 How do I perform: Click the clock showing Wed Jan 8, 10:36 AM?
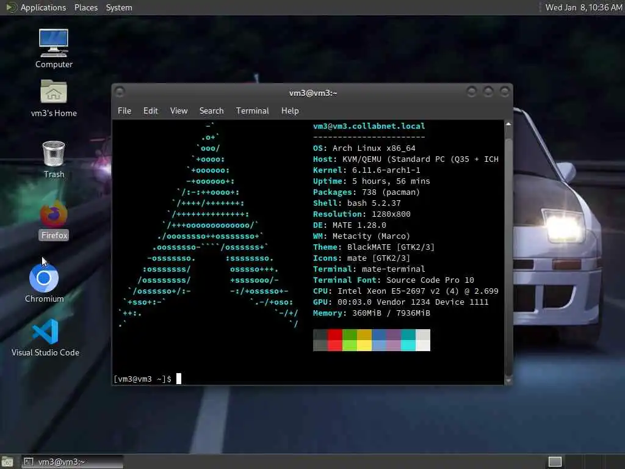(583, 7)
